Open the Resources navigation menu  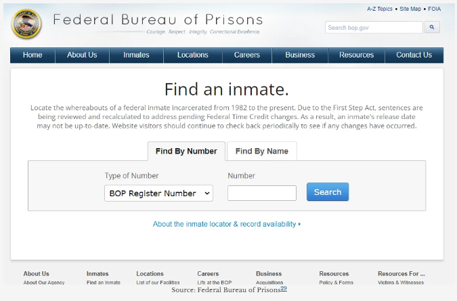pos(356,55)
